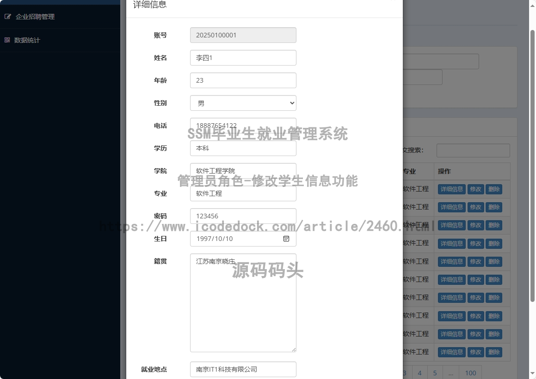
Task: Open 数据统计 in the sidebar
Action: (27, 40)
